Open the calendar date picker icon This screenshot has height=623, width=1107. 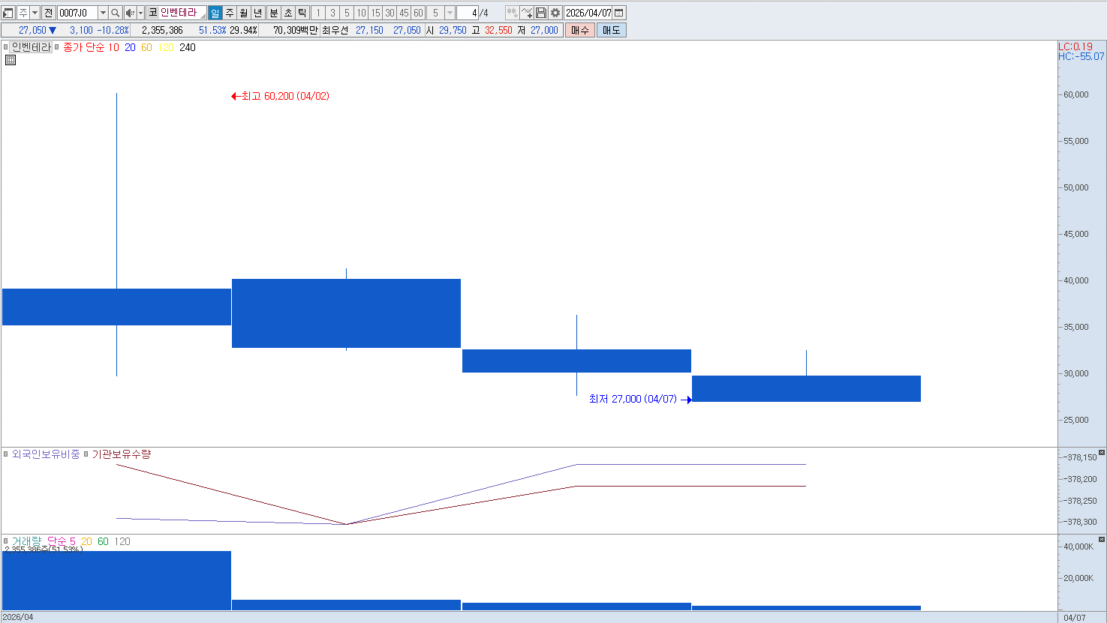(619, 13)
